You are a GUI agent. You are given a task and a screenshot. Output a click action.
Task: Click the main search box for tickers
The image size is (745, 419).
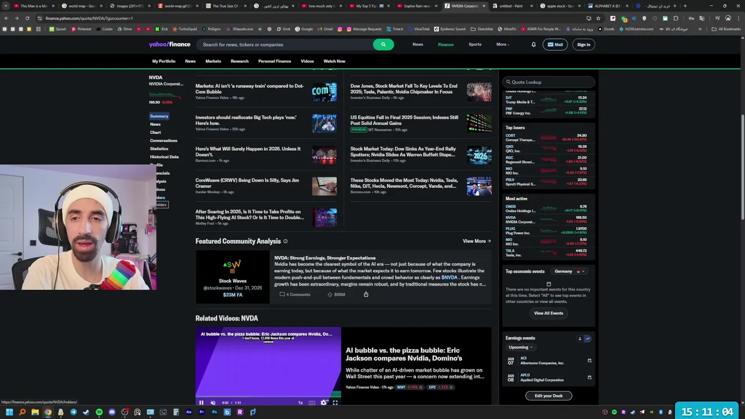coord(285,44)
